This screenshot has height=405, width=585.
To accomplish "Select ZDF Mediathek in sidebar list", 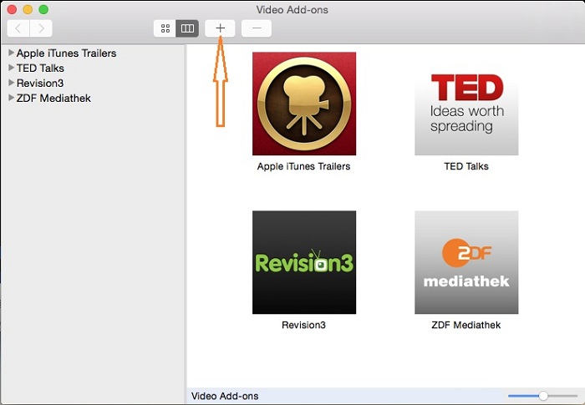I will [53, 98].
